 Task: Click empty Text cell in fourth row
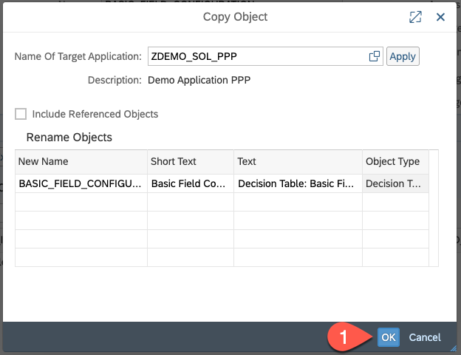tap(297, 239)
